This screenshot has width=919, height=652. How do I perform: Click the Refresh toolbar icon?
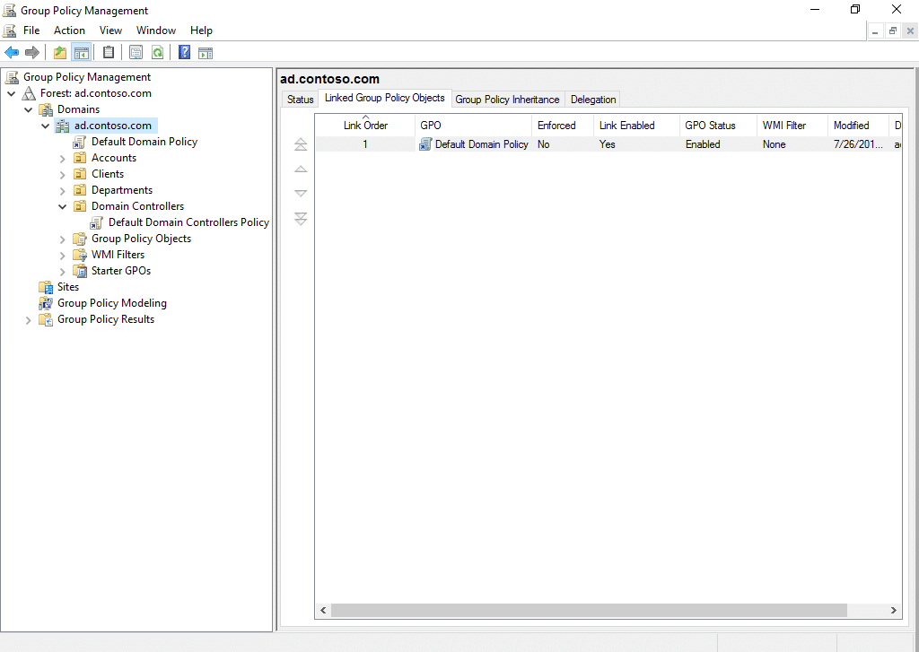coord(157,53)
